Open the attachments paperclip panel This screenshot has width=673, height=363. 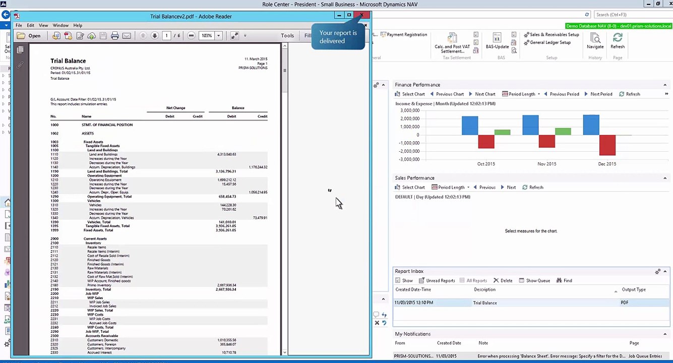(20, 66)
